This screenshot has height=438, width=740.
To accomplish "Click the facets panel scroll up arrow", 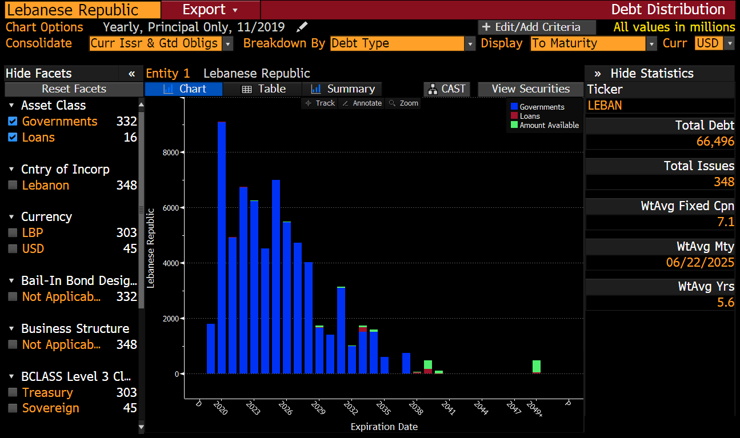I will 141,104.
